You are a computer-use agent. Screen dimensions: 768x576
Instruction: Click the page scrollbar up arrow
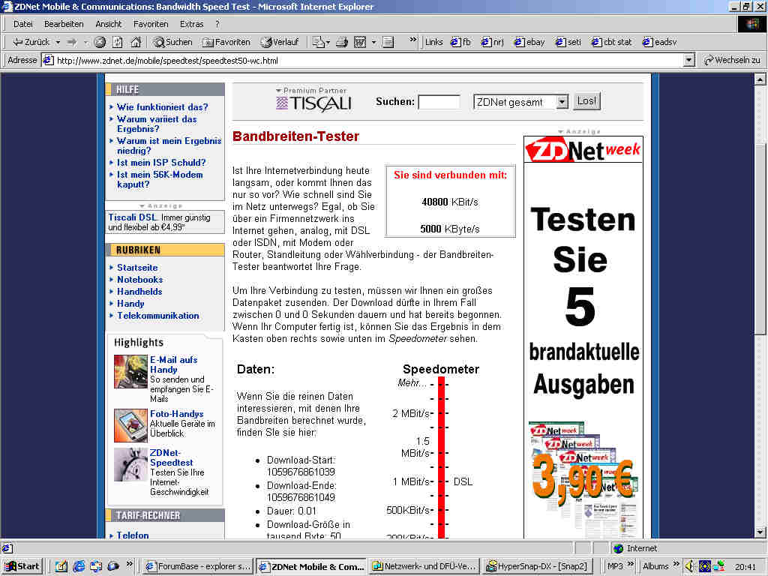(760, 79)
